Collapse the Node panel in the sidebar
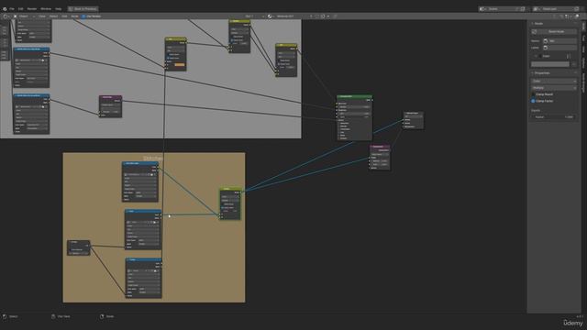This screenshot has height=330, width=587. (x=538, y=24)
